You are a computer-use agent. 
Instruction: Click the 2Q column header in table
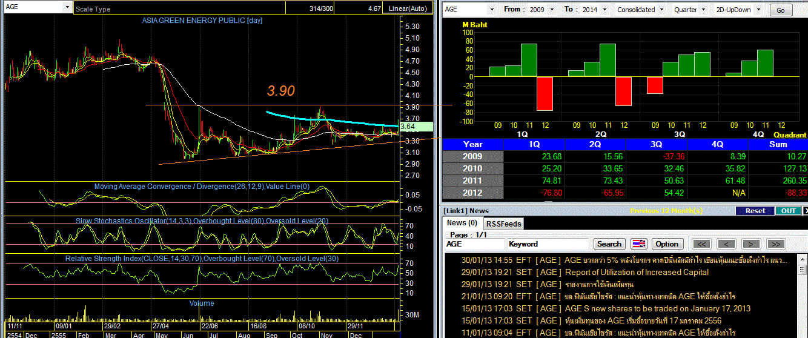click(595, 145)
